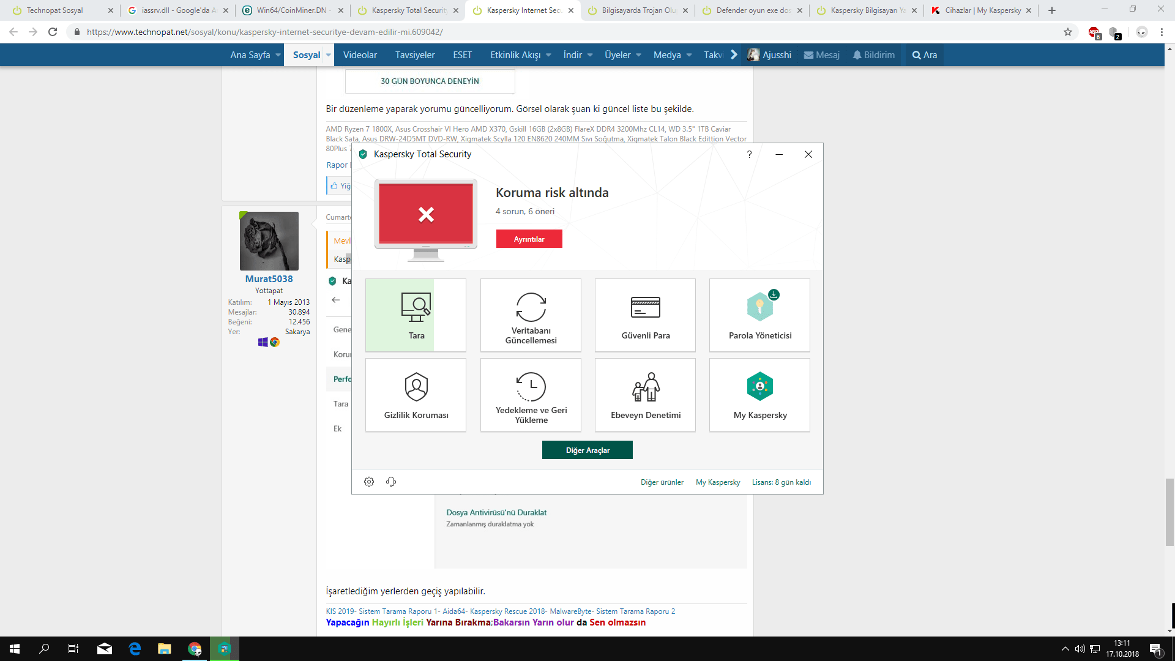Click the browser address bar URL
Screen dimensions: 1175x661
[264, 32]
